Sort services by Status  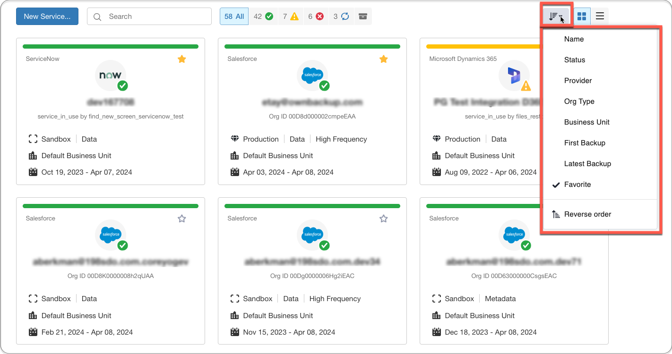tap(600, 60)
